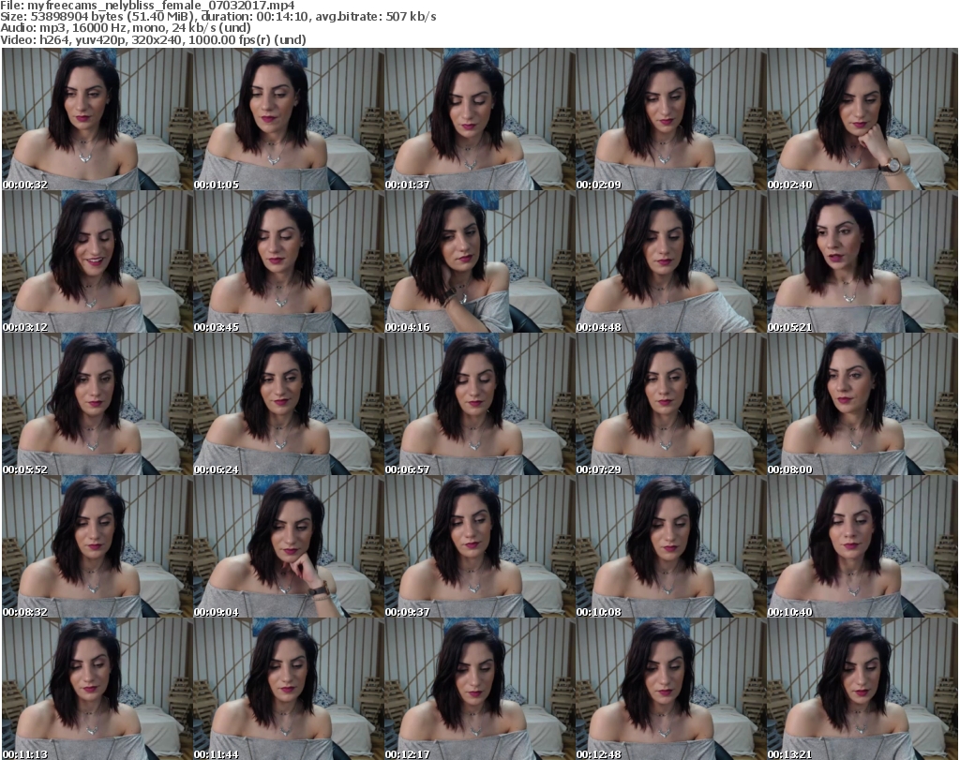Choose the frame stamped 00:10:08

pos(671,547)
